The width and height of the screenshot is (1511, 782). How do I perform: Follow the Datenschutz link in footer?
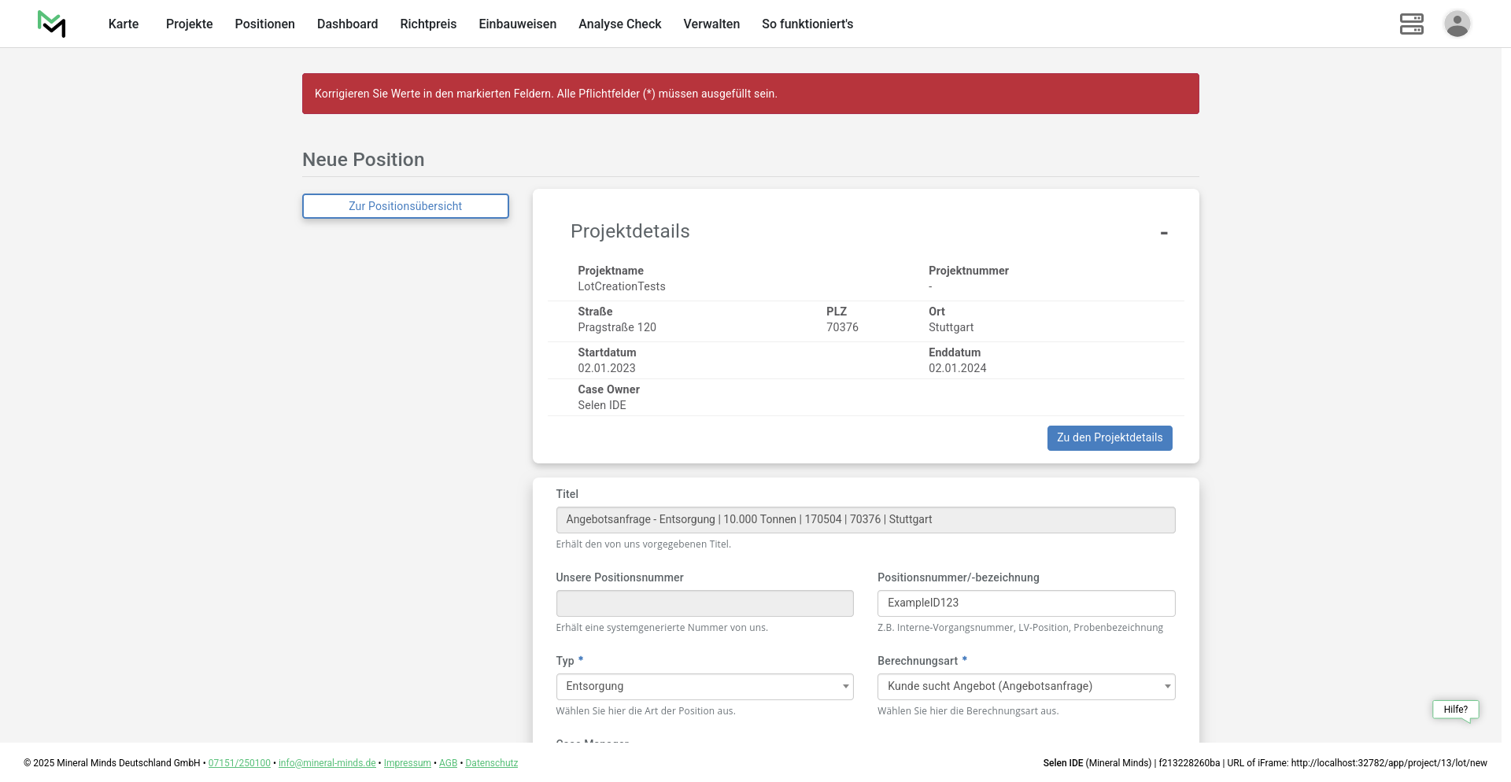[491, 763]
